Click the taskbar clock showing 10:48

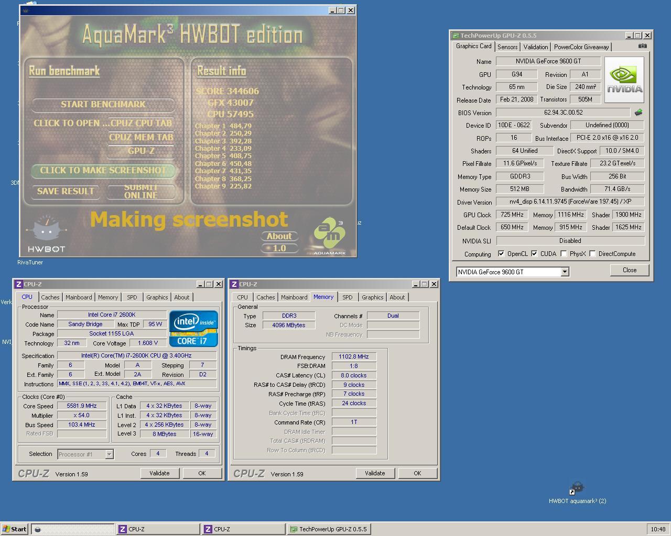point(658,529)
